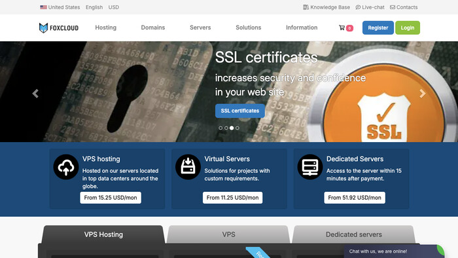Open the USD currency selector
The image size is (458, 258).
click(x=114, y=7)
